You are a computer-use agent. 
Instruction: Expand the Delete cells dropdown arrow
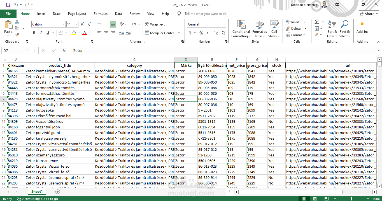pyautogui.click(x=306, y=28)
